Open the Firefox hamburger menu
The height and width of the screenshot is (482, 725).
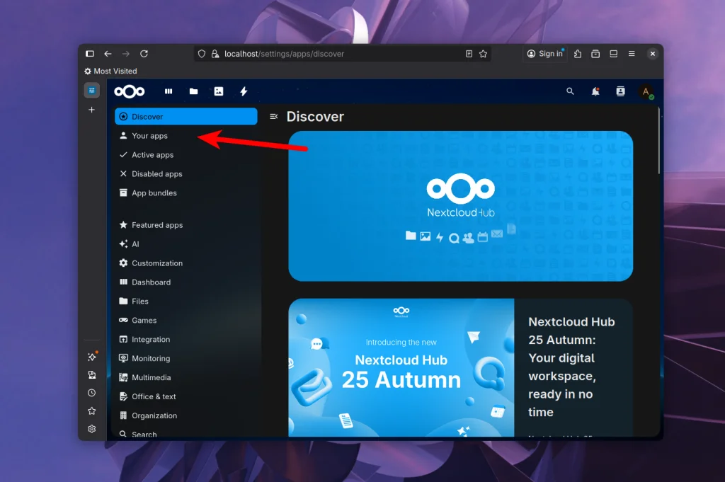tap(631, 53)
